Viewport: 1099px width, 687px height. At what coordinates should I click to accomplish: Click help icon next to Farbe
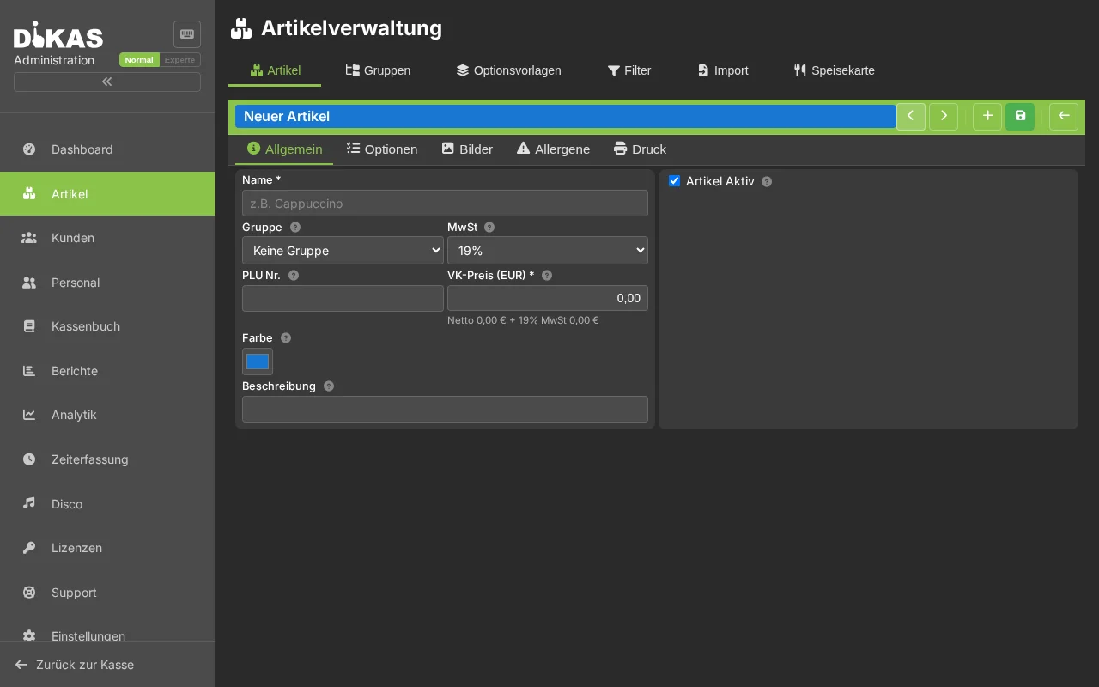(286, 338)
